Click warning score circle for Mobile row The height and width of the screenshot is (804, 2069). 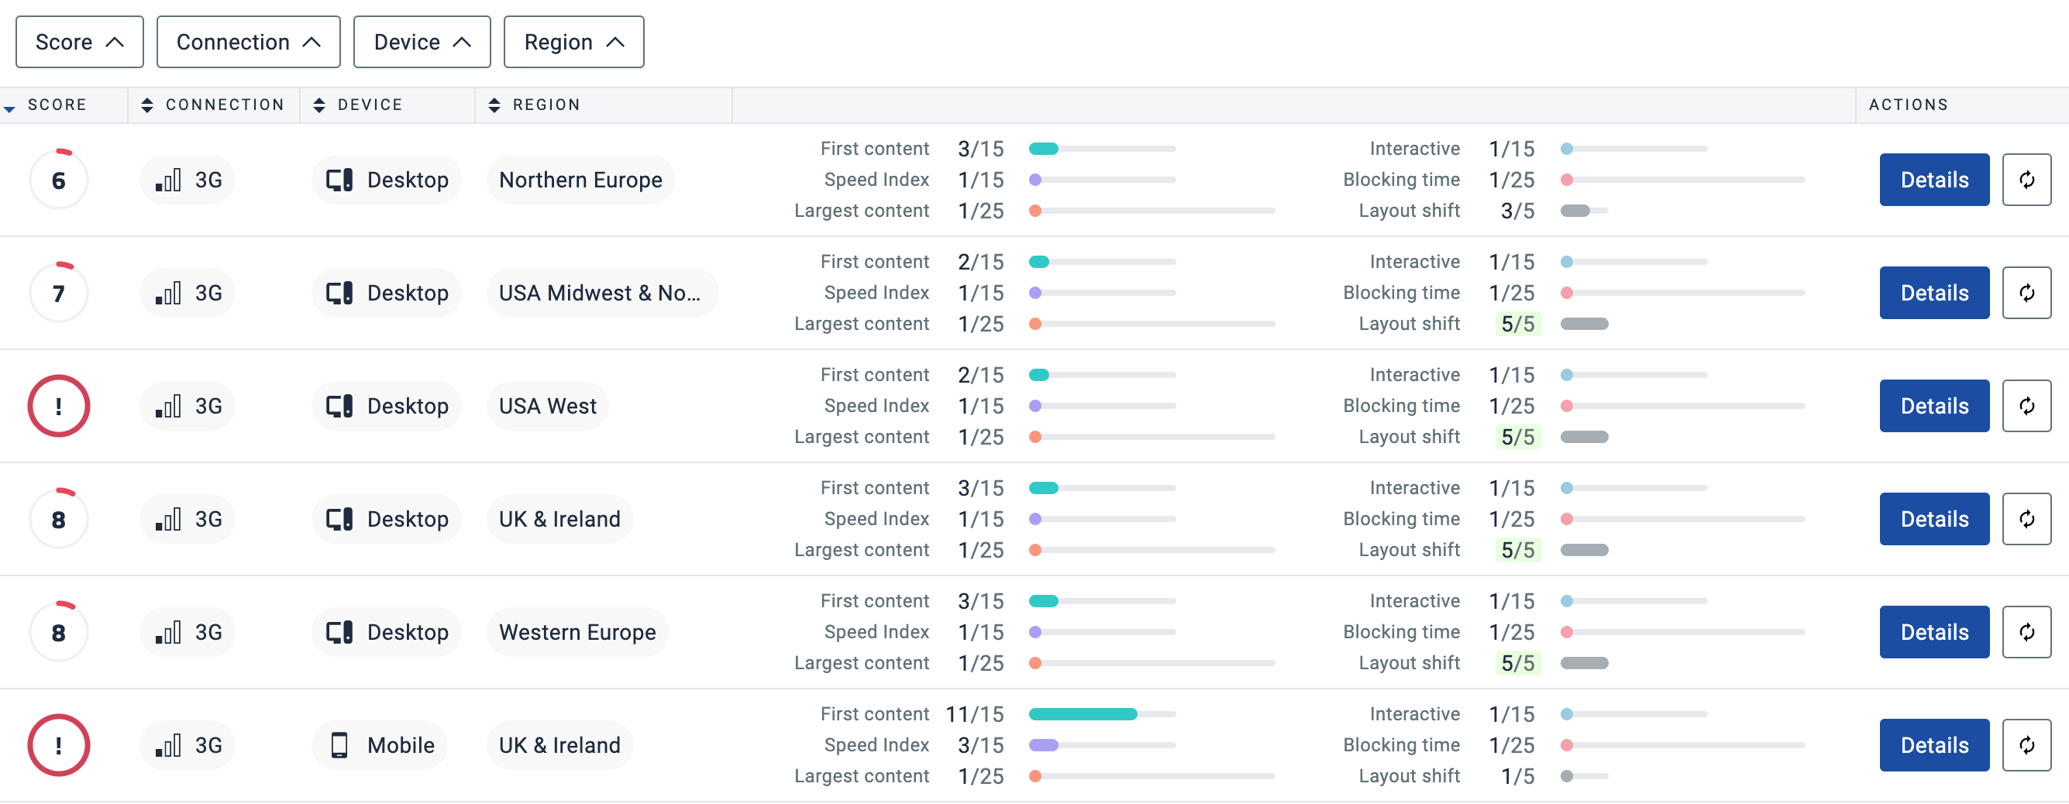(x=59, y=744)
